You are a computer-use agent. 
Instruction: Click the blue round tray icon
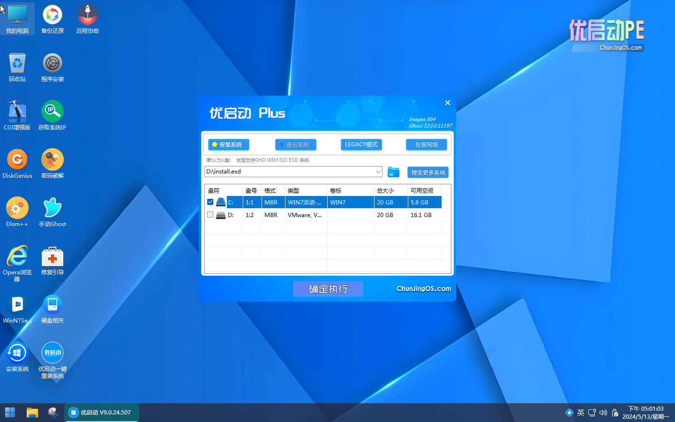570,413
